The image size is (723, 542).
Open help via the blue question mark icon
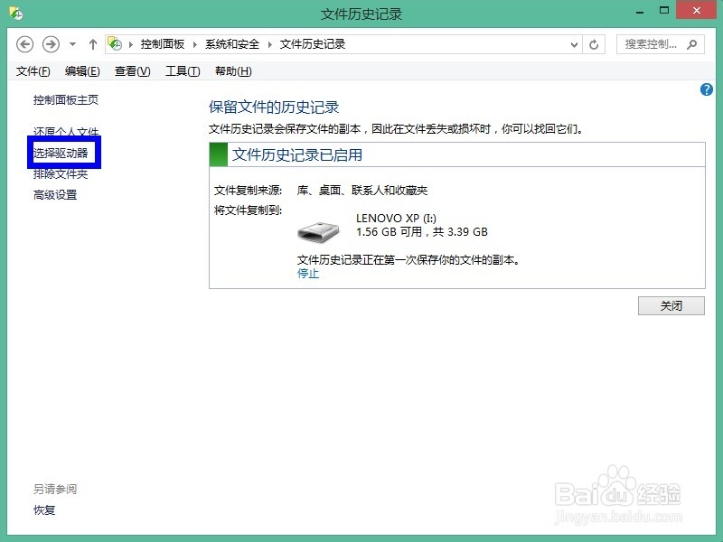[x=707, y=89]
